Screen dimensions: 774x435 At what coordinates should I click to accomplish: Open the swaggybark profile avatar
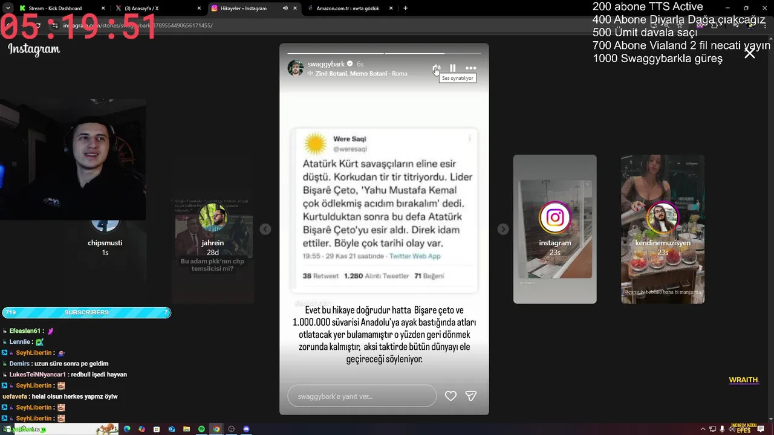pos(296,68)
